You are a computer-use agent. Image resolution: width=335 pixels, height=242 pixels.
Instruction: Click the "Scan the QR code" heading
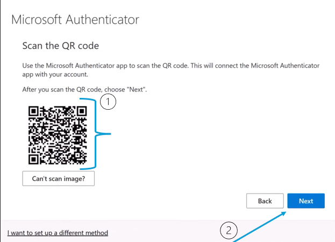click(x=60, y=46)
